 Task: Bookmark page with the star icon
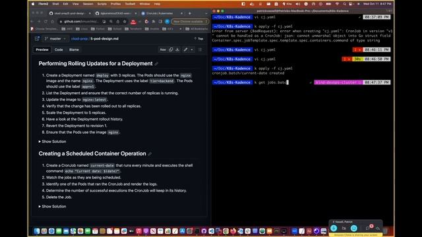(125, 22)
